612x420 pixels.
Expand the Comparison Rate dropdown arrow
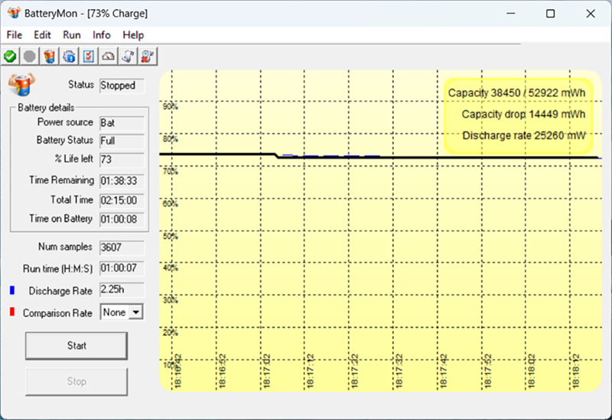[136, 312]
